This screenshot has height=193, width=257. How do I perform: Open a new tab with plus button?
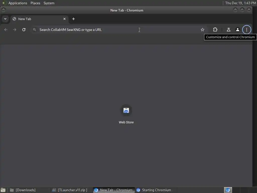[x=74, y=19]
